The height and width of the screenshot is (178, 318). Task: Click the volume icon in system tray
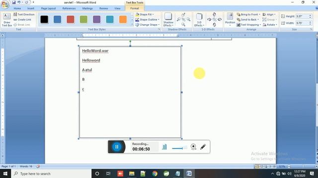click(x=289, y=174)
